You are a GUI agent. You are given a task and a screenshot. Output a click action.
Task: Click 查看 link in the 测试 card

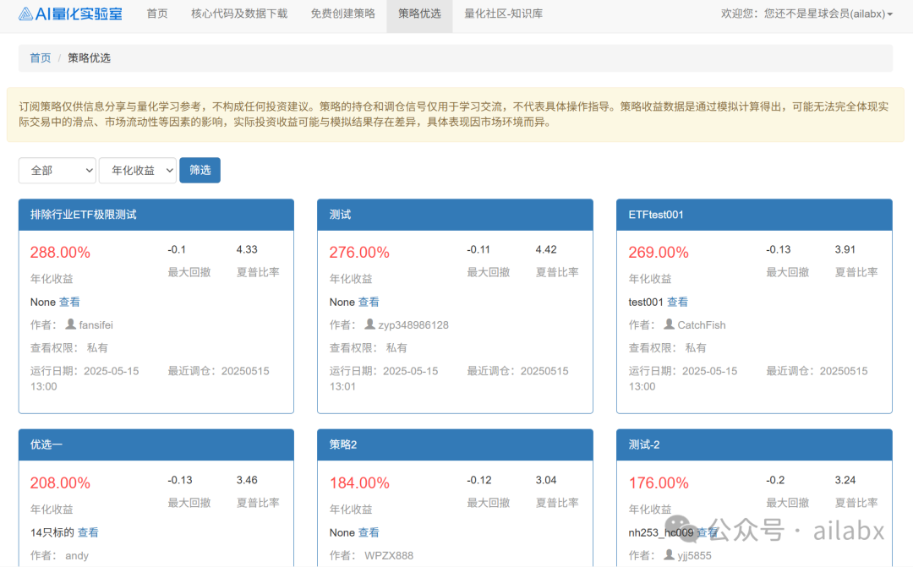(x=369, y=302)
